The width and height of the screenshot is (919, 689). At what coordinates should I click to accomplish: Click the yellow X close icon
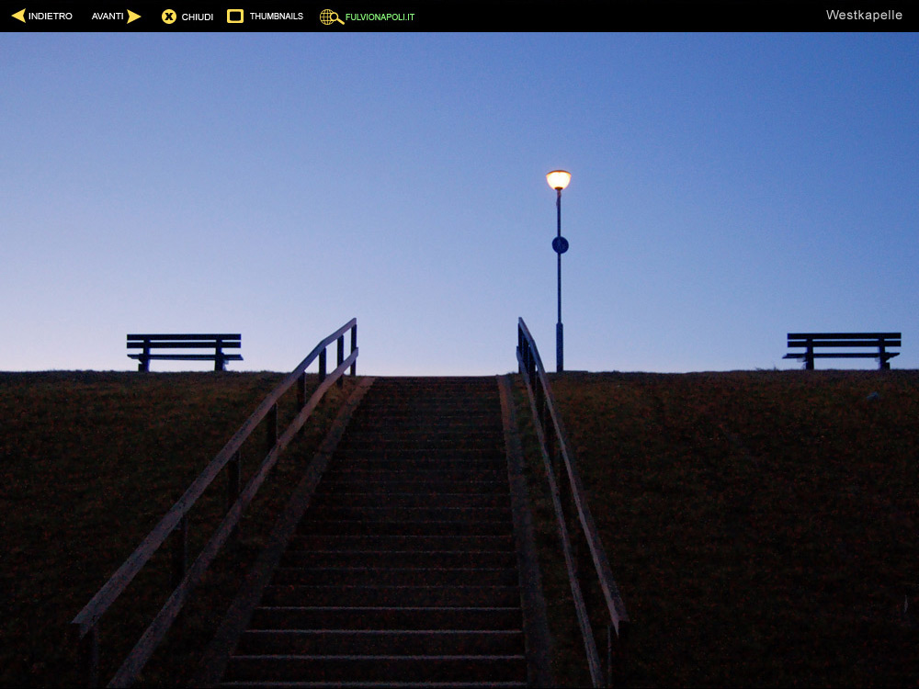pos(169,17)
